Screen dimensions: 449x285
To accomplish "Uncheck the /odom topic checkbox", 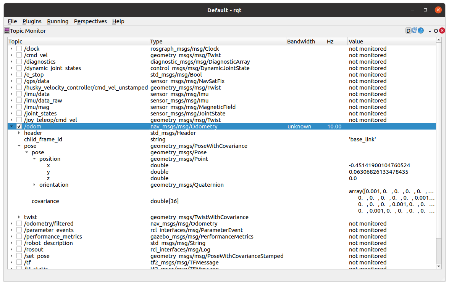I will (x=19, y=126).
